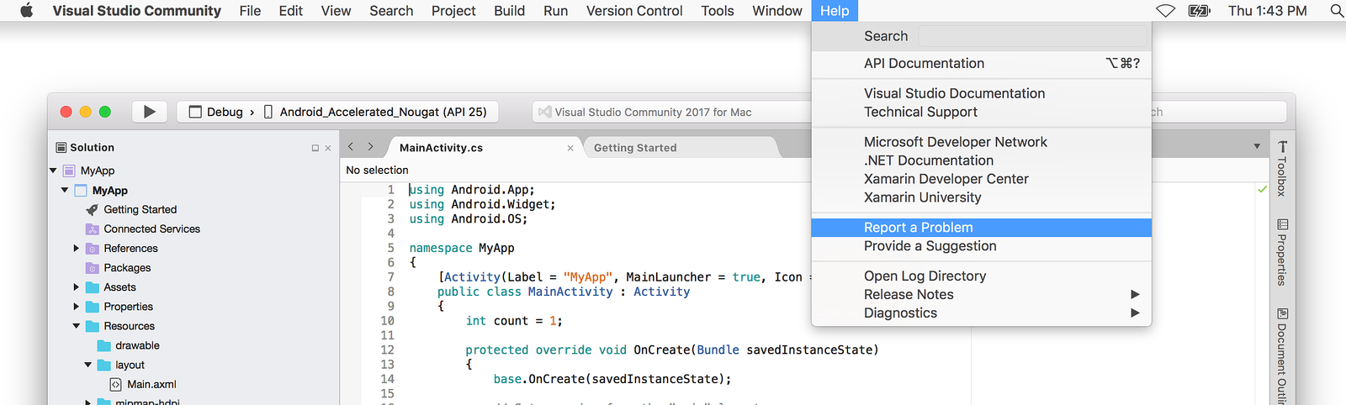Open the Properties side panel

(x=1282, y=252)
